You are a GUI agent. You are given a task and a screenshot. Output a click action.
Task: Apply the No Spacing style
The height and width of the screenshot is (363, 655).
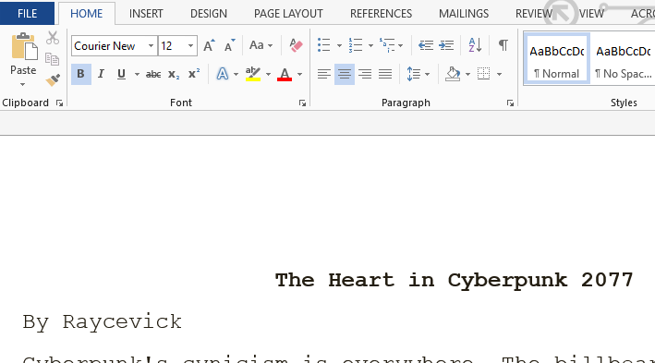tap(624, 59)
